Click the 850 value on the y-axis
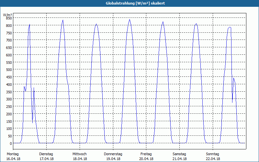Viewport: 259px width, 162px height. tap(9, 18)
